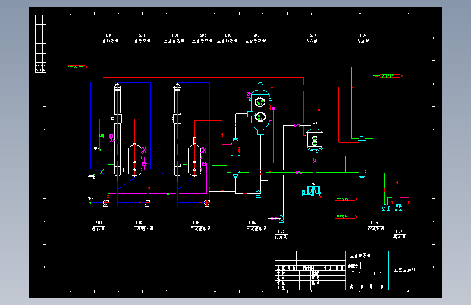Select the cyan condenser column at right
471x305 pixels.
pos(362,157)
